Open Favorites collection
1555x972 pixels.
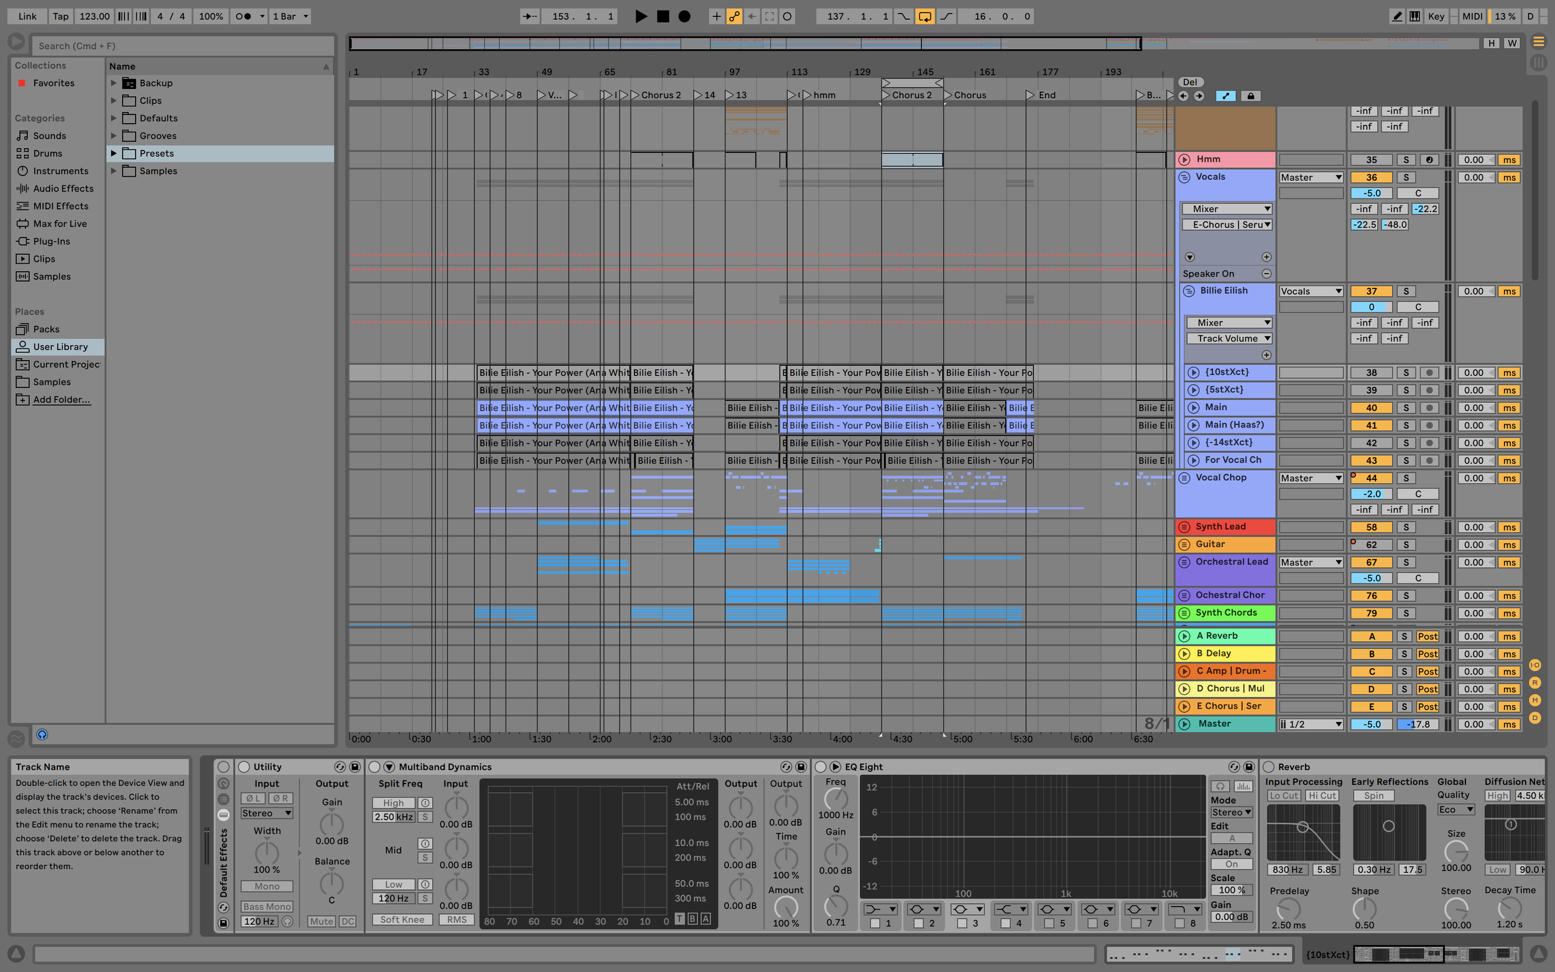click(x=53, y=83)
